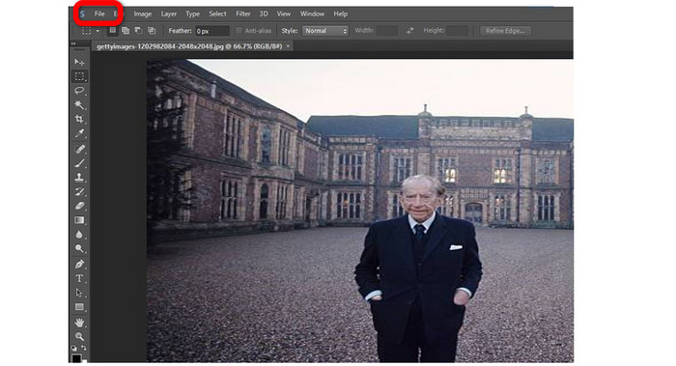Viewport: 676px width, 366px height.
Task: Select the Move tool
Action: click(79, 62)
